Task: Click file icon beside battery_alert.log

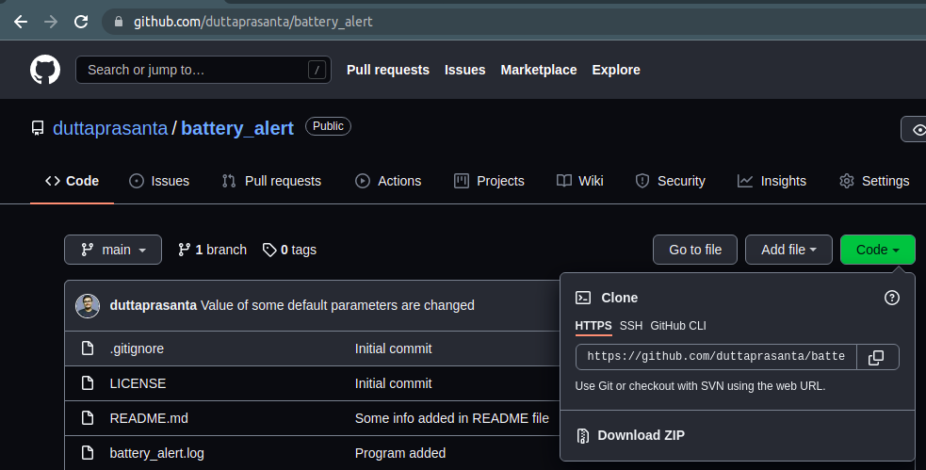Action: click(x=88, y=453)
